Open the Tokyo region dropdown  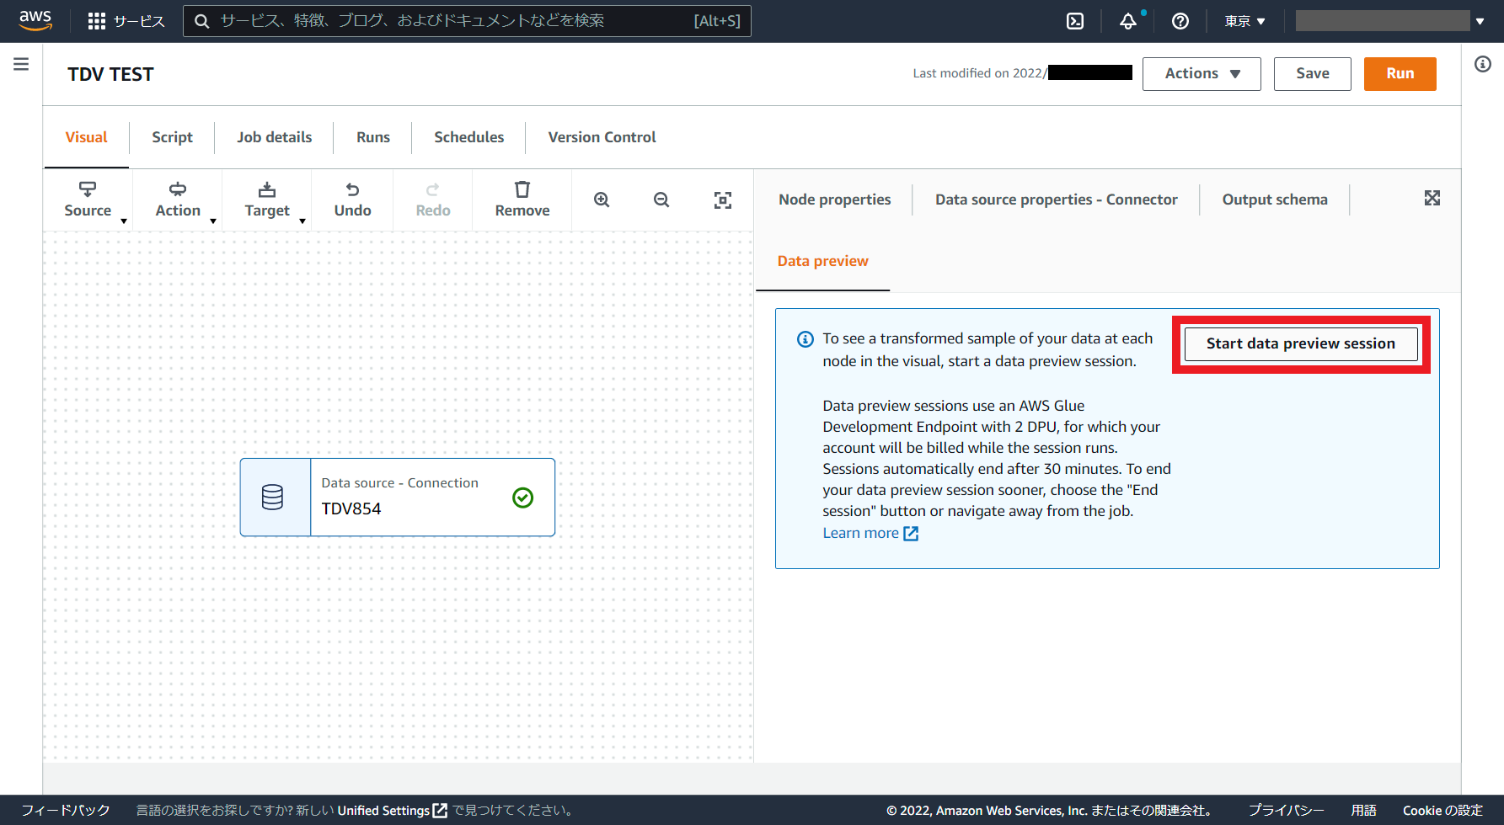pos(1244,21)
